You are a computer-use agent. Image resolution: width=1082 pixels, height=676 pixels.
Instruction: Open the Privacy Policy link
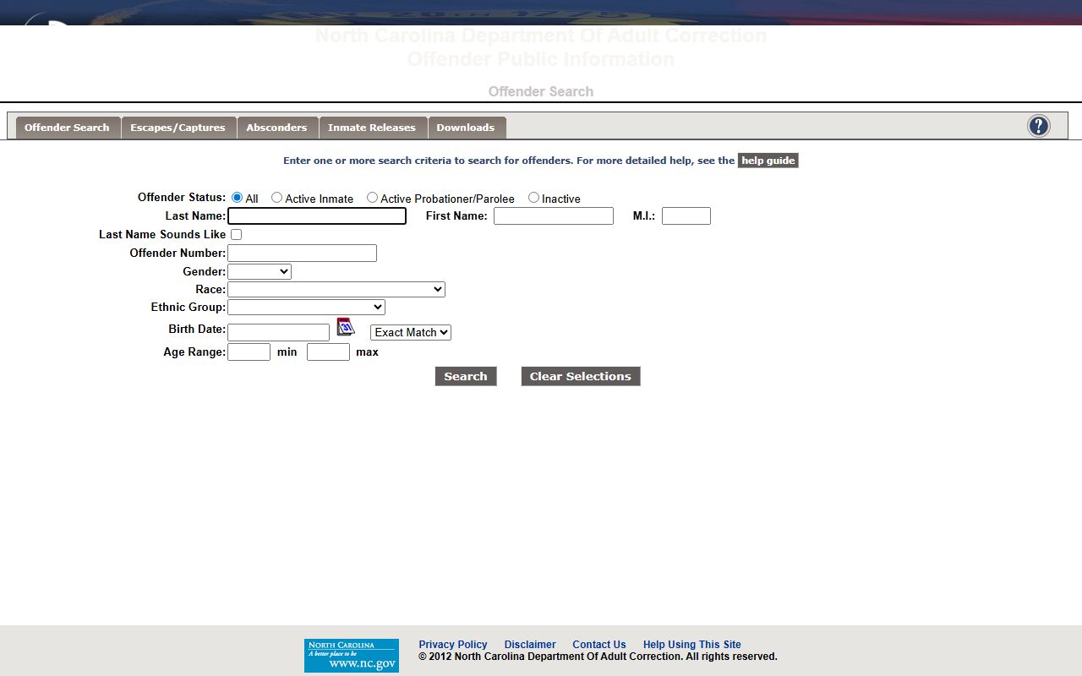[453, 645]
